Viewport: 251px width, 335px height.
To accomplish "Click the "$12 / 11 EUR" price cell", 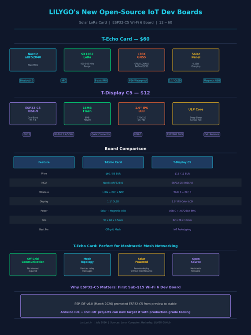I will (182, 174).
